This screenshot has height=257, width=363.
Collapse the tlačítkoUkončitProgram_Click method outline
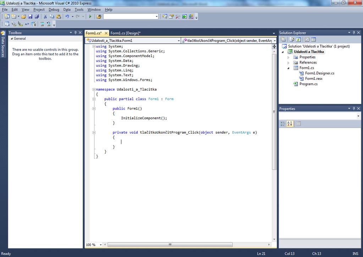[94, 133]
